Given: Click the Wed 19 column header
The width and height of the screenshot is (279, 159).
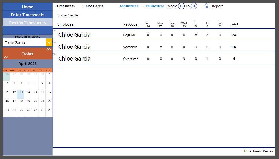Looking at the screenshot, I should pos(184,25).
